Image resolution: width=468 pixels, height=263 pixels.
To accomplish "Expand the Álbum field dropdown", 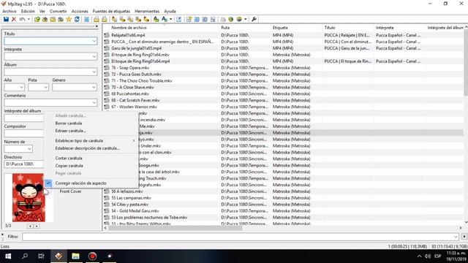I will coord(94,72).
